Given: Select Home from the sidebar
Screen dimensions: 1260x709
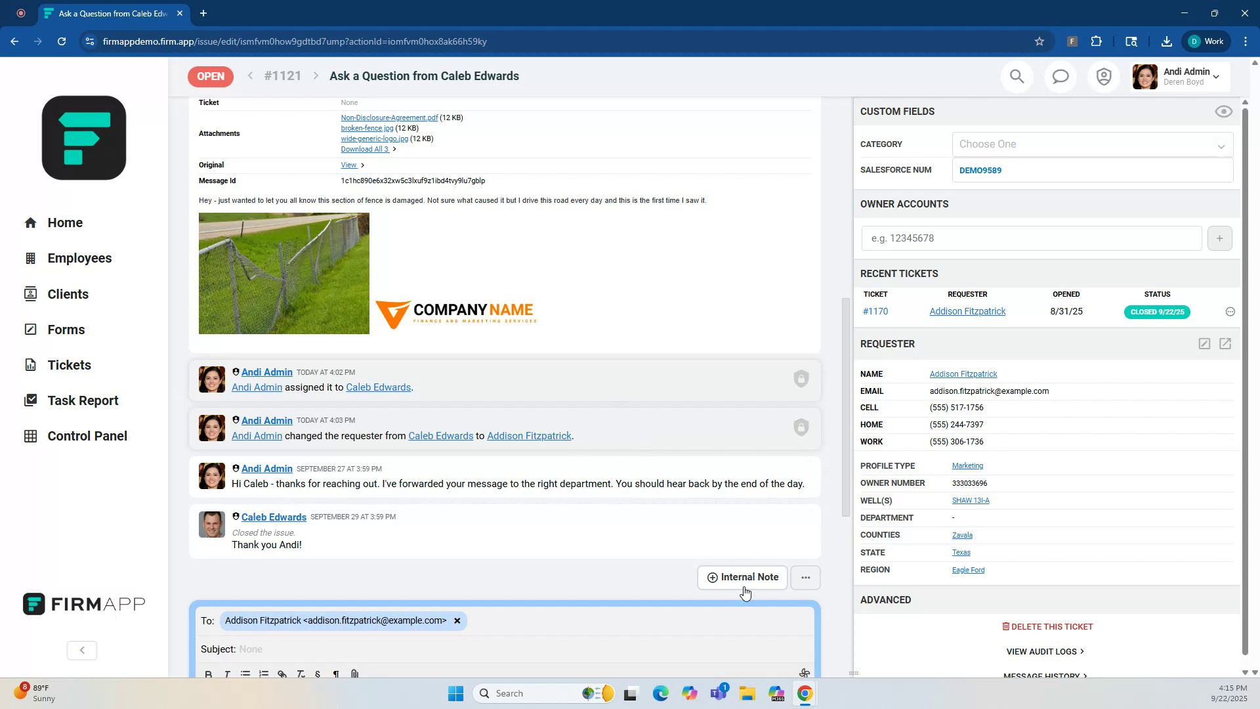Looking at the screenshot, I should point(65,223).
